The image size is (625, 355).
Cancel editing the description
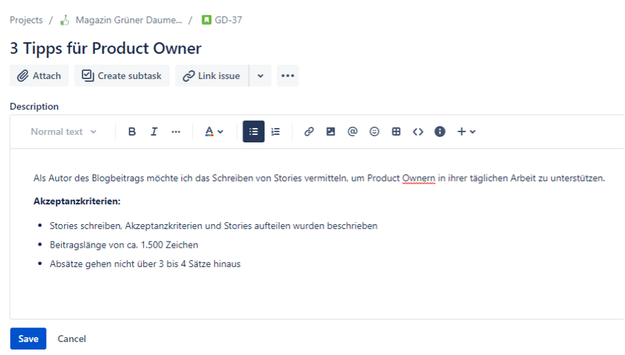pyautogui.click(x=72, y=338)
